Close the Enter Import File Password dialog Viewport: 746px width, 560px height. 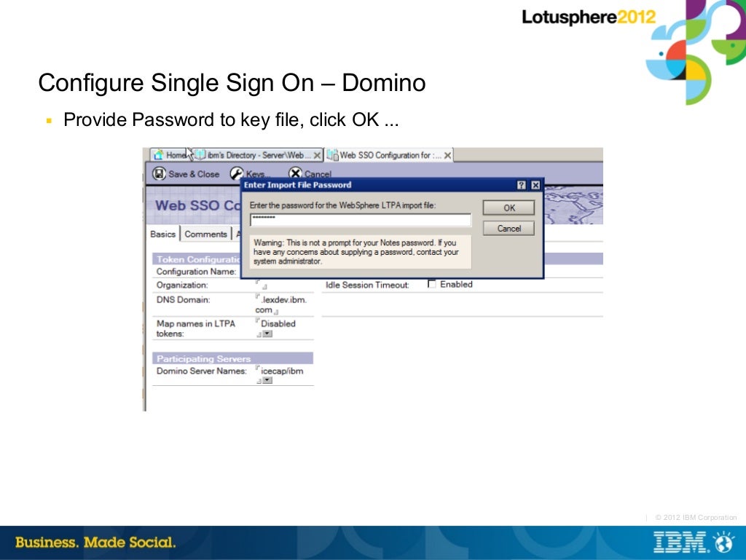535,185
